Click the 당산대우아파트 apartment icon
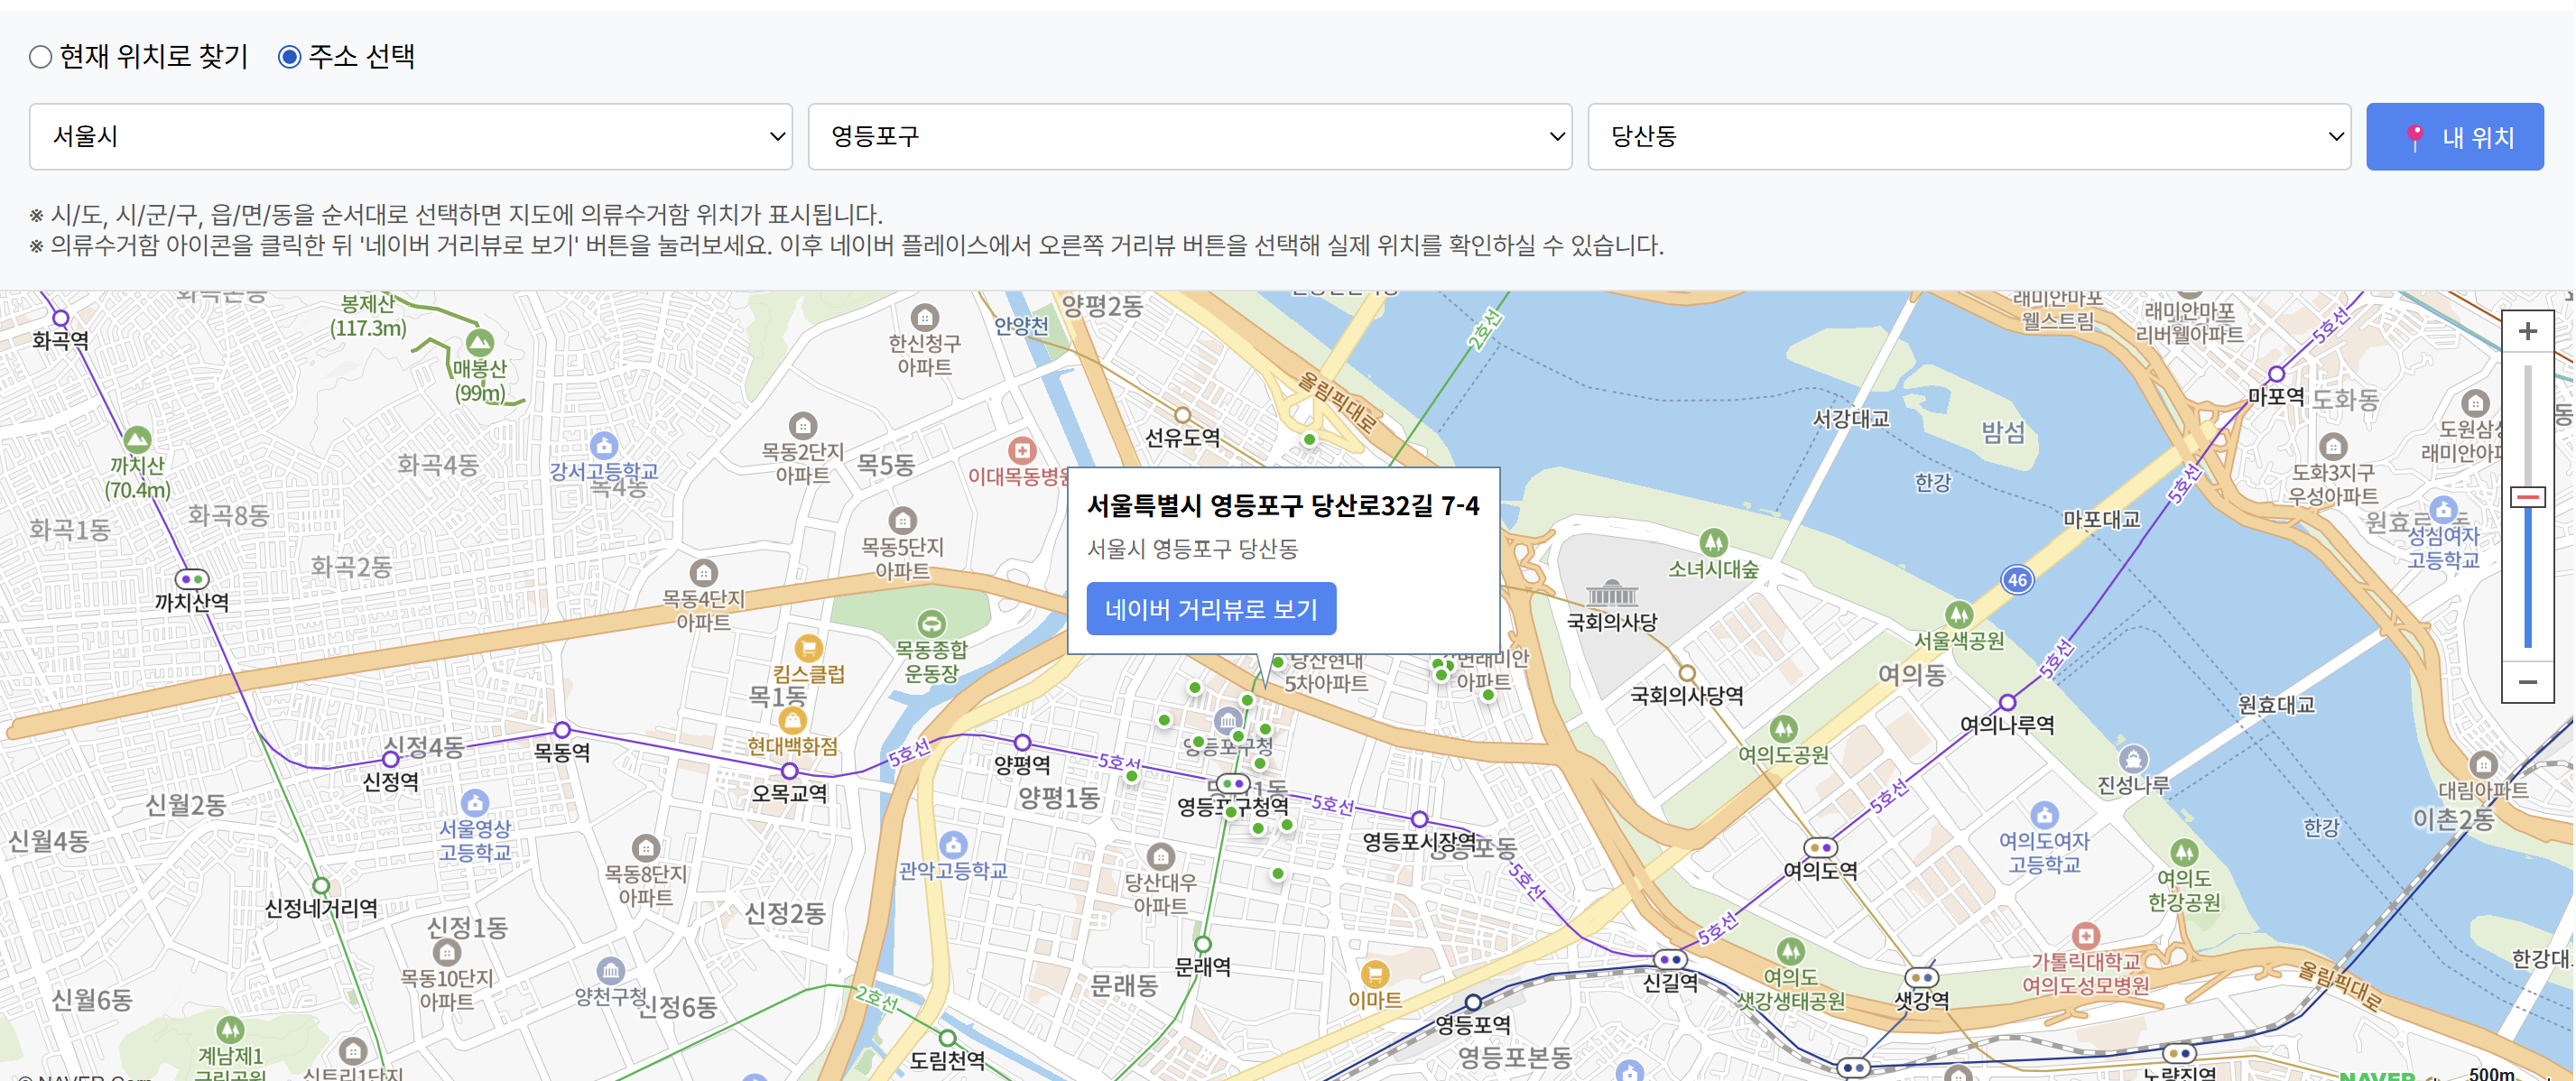 (1160, 856)
